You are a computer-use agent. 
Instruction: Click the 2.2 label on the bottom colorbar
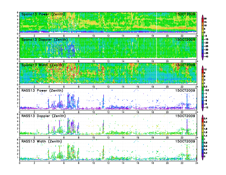click(x=205, y=122)
